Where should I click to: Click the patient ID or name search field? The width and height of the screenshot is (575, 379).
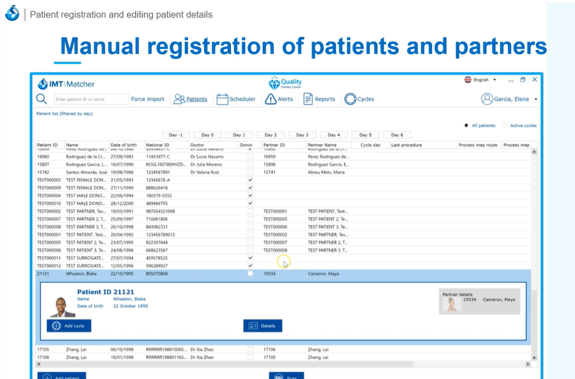tap(91, 99)
